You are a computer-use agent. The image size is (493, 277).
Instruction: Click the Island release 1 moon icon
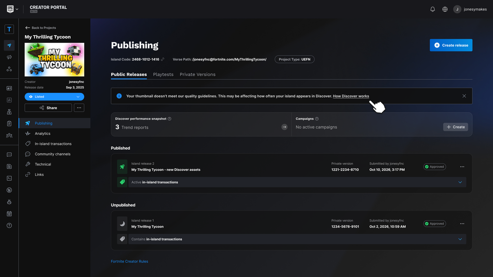coord(122,224)
